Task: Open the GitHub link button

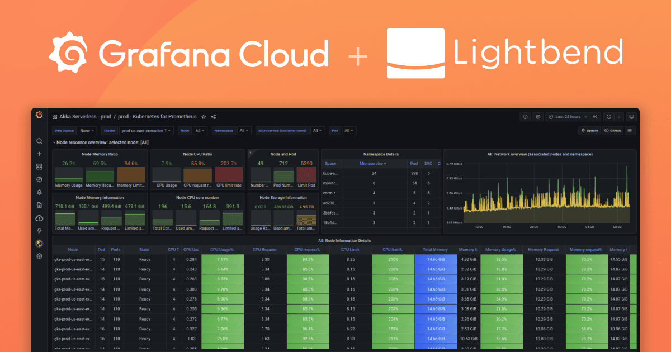Action: tap(612, 130)
